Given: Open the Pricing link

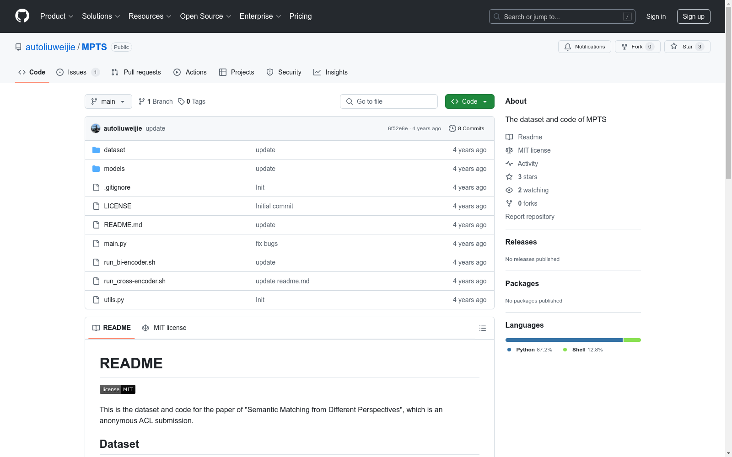Looking at the screenshot, I should point(301,16).
